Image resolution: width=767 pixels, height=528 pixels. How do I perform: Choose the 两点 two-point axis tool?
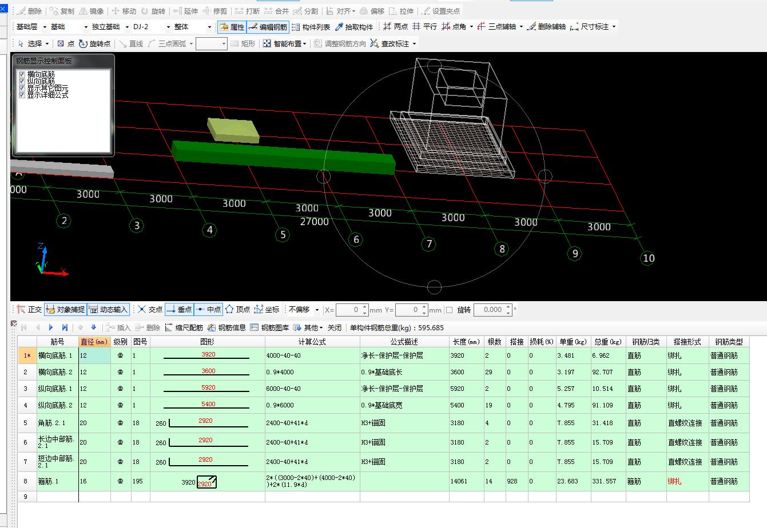coord(395,27)
